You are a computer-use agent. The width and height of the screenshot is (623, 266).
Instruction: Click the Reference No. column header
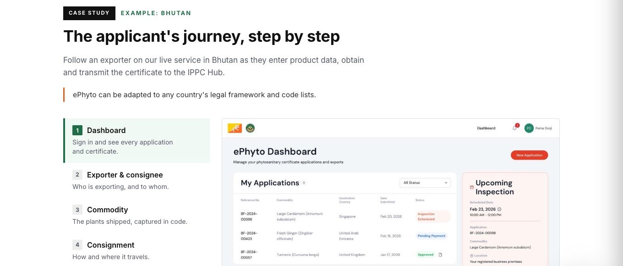click(x=250, y=200)
